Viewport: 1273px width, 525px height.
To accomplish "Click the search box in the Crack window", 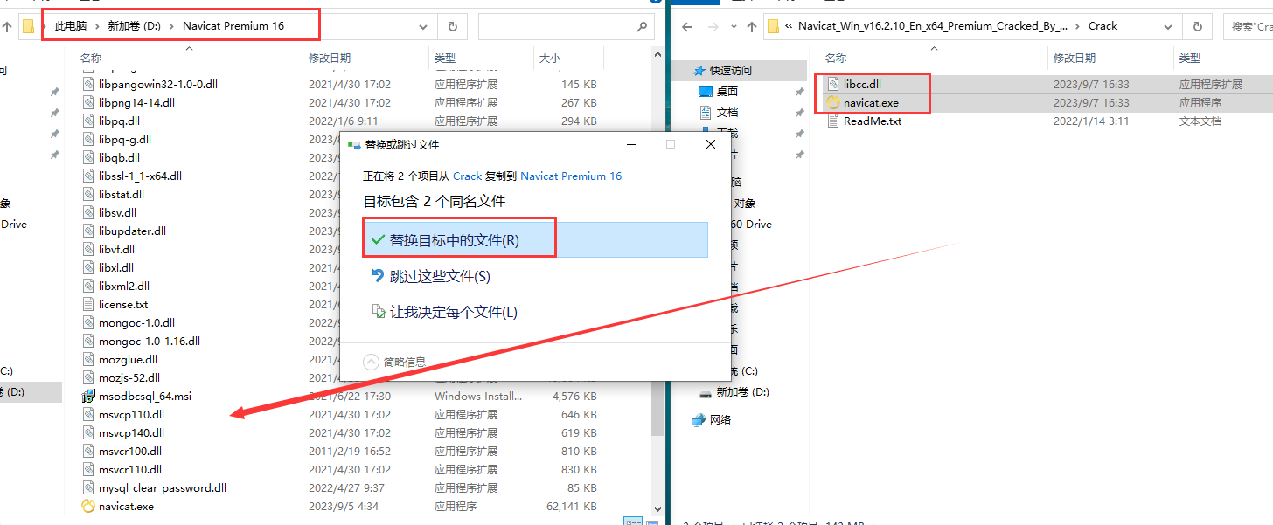I will click(x=1249, y=26).
